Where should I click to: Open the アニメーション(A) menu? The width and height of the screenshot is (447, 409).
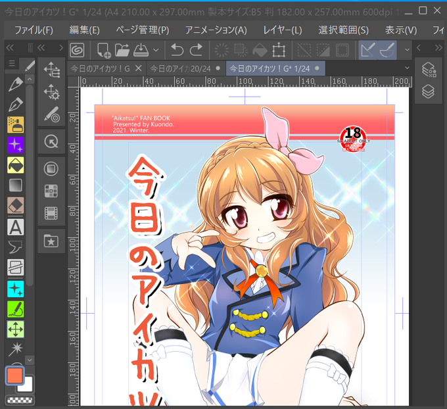[x=216, y=30]
